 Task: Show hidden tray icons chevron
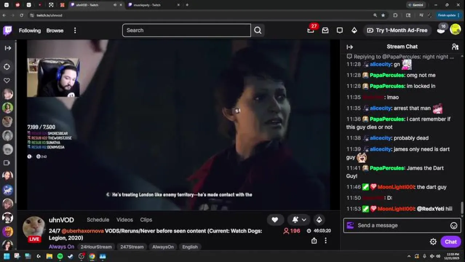(x=409, y=256)
